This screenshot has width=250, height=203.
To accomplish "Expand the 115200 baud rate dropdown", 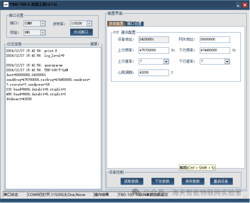I will click(x=89, y=24).
